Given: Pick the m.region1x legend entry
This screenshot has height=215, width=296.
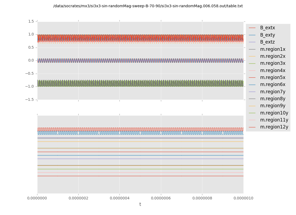Looking at the screenshot, I should [273, 49].
